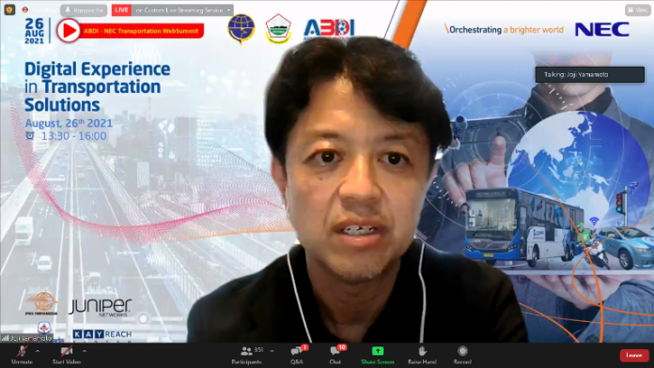
Task: Click the Joji Yamamoto name tag
Action: coord(26,338)
